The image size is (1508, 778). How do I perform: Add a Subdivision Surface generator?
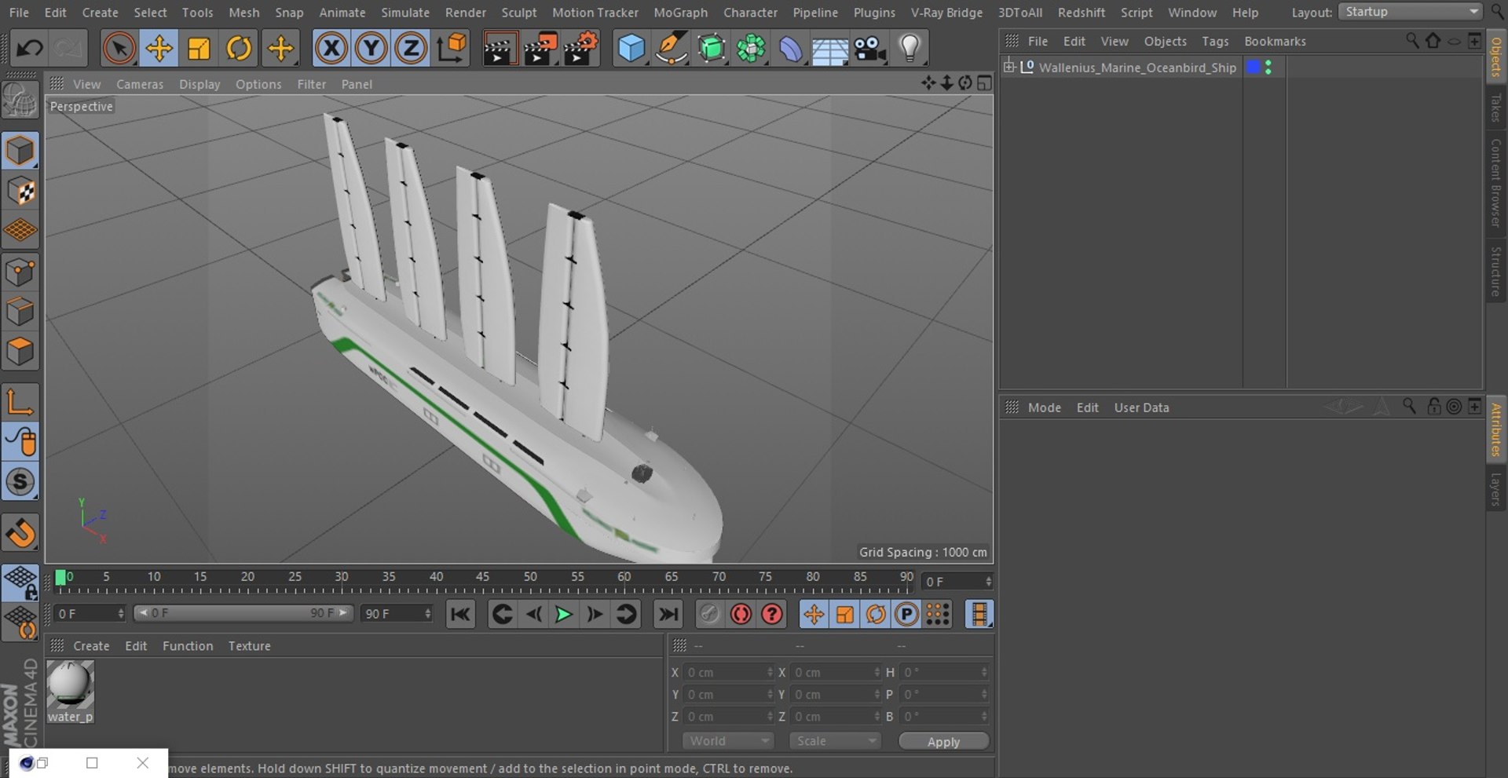coord(711,49)
